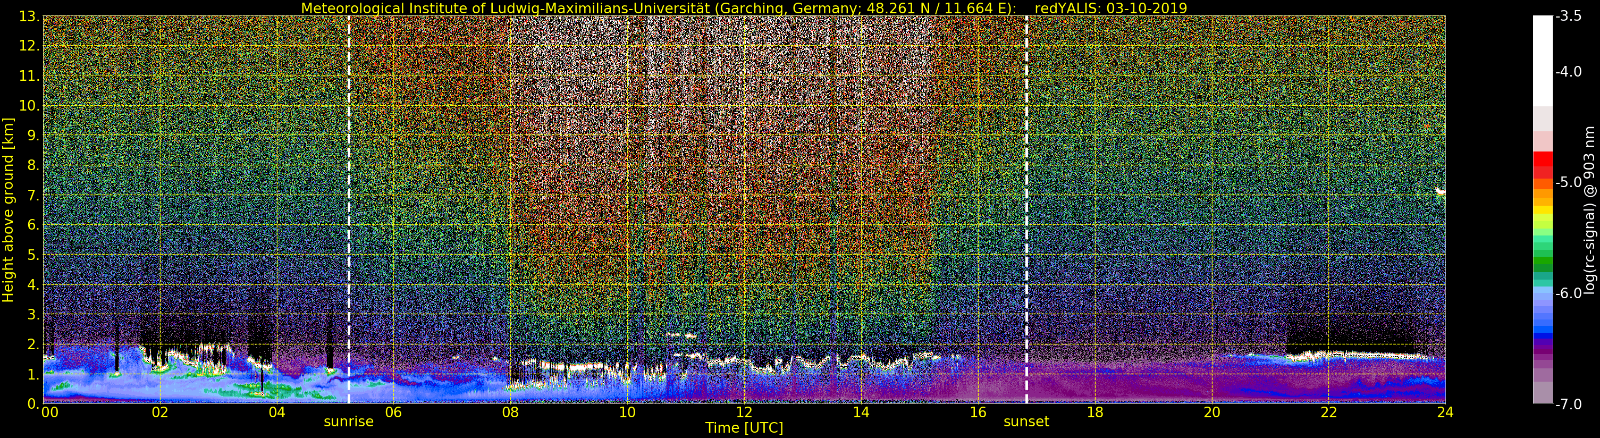The image size is (1600, 438).
Task: Click the y-axis tick label '8.'
Action: (x=33, y=165)
